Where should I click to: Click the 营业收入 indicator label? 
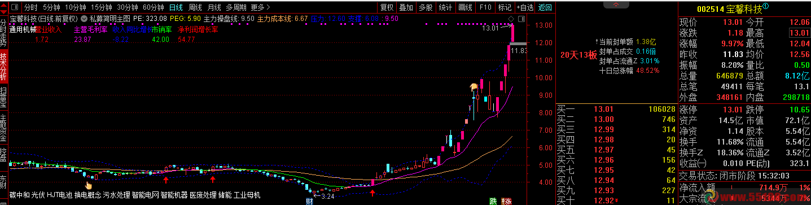(49, 29)
